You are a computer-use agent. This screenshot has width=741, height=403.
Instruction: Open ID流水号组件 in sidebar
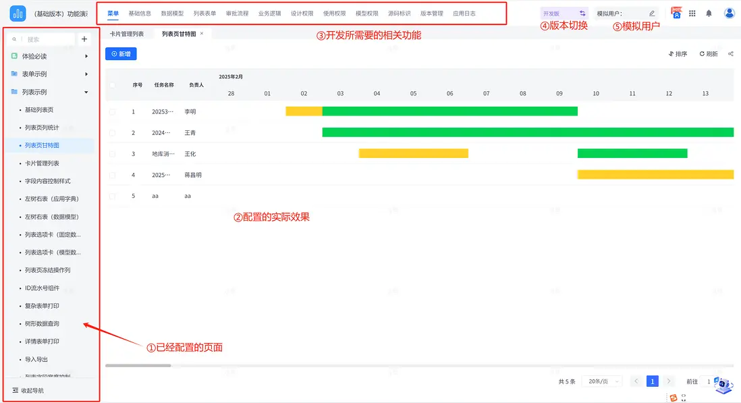pos(42,288)
